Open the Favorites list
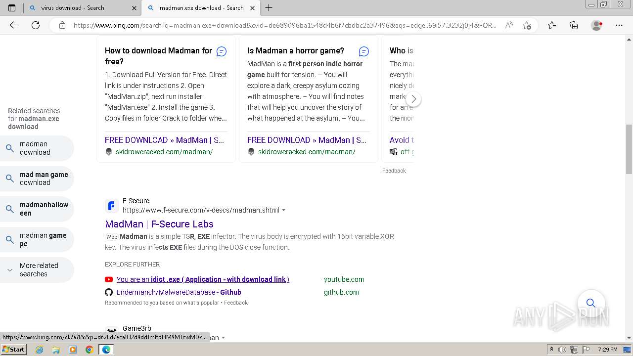This screenshot has width=633, height=356. (x=552, y=25)
